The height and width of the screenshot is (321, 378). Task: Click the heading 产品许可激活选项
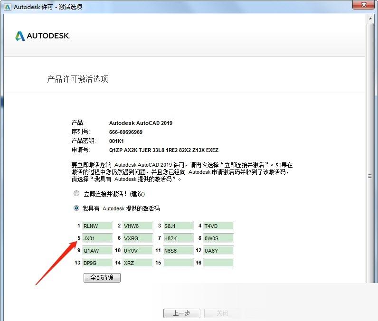point(77,79)
